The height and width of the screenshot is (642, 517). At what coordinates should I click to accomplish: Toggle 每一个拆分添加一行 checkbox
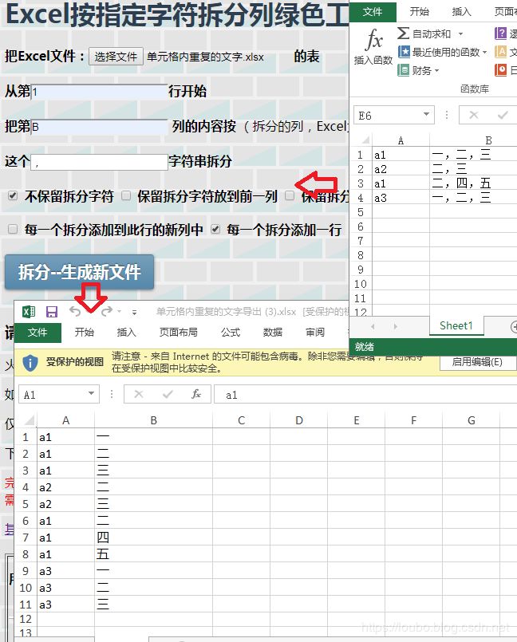(215, 229)
